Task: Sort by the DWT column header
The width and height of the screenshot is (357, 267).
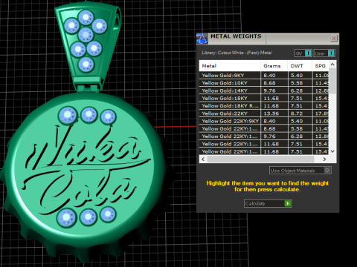Action: tap(300, 66)
